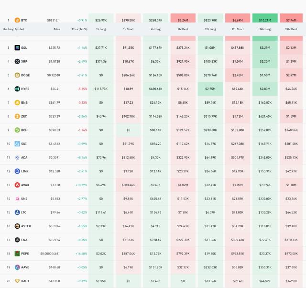306x288 pixels.
Task: Sort by 4h Long column header
Action: 155,29
